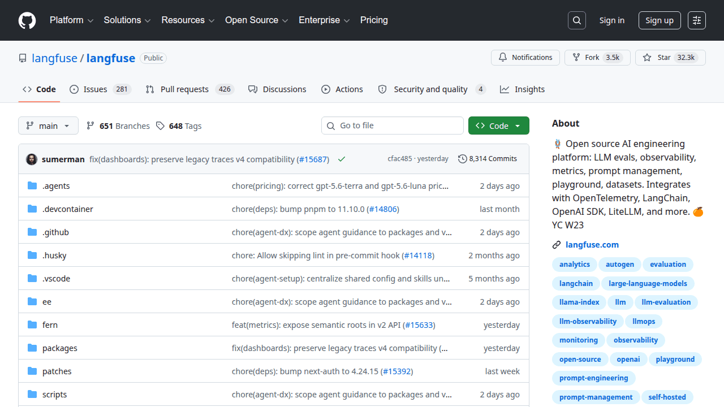The height and width of the screenshot is (407, 724).
Task: Expand the Platform menu
Action: (71, 20)
